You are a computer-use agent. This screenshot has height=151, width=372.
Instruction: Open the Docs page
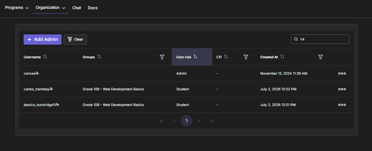[x=93, y=8]
